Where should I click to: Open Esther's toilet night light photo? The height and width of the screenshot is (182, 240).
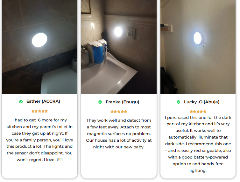tap(40, 47)
